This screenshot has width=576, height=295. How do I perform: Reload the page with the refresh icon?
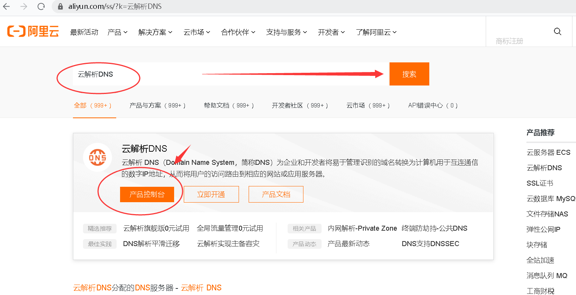pos(41,6)
